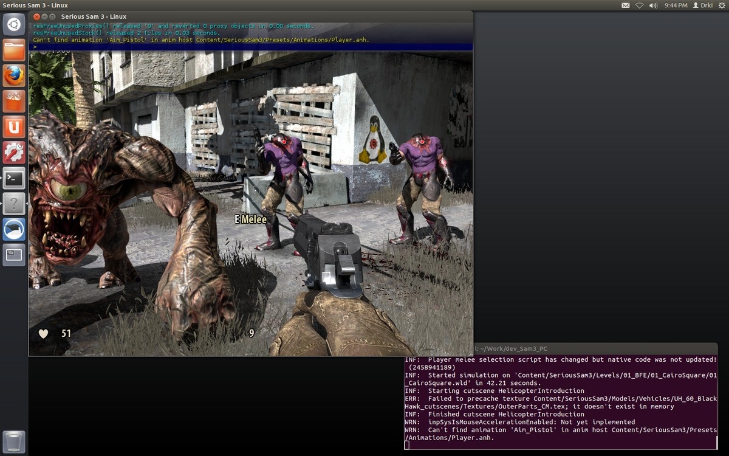Open the workspace switcher icon
729x456 pixels.
[x=14, y=255]
